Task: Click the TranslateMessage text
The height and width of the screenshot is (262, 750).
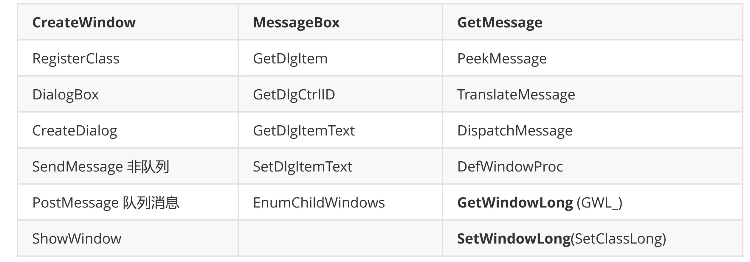Action: 516,95
